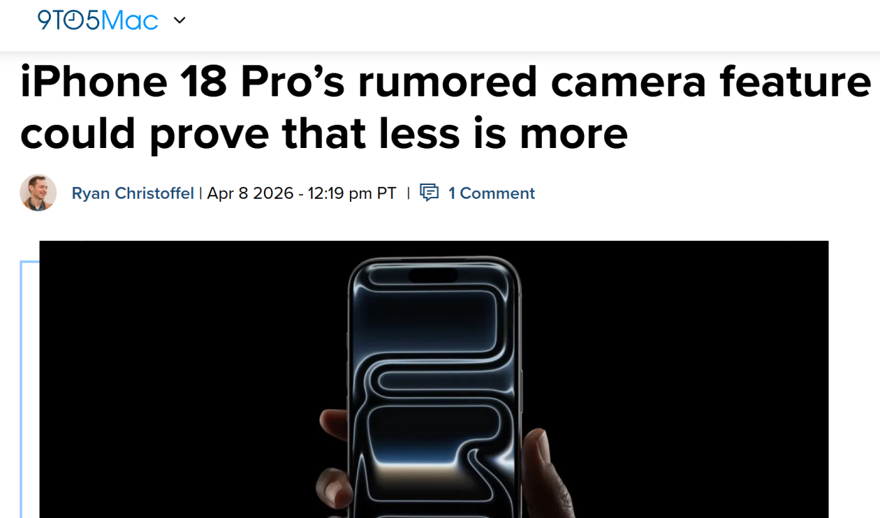
Task: Expand the dropdown chevron beside 9to5Mac logo
Action: (x=179, y=20)
